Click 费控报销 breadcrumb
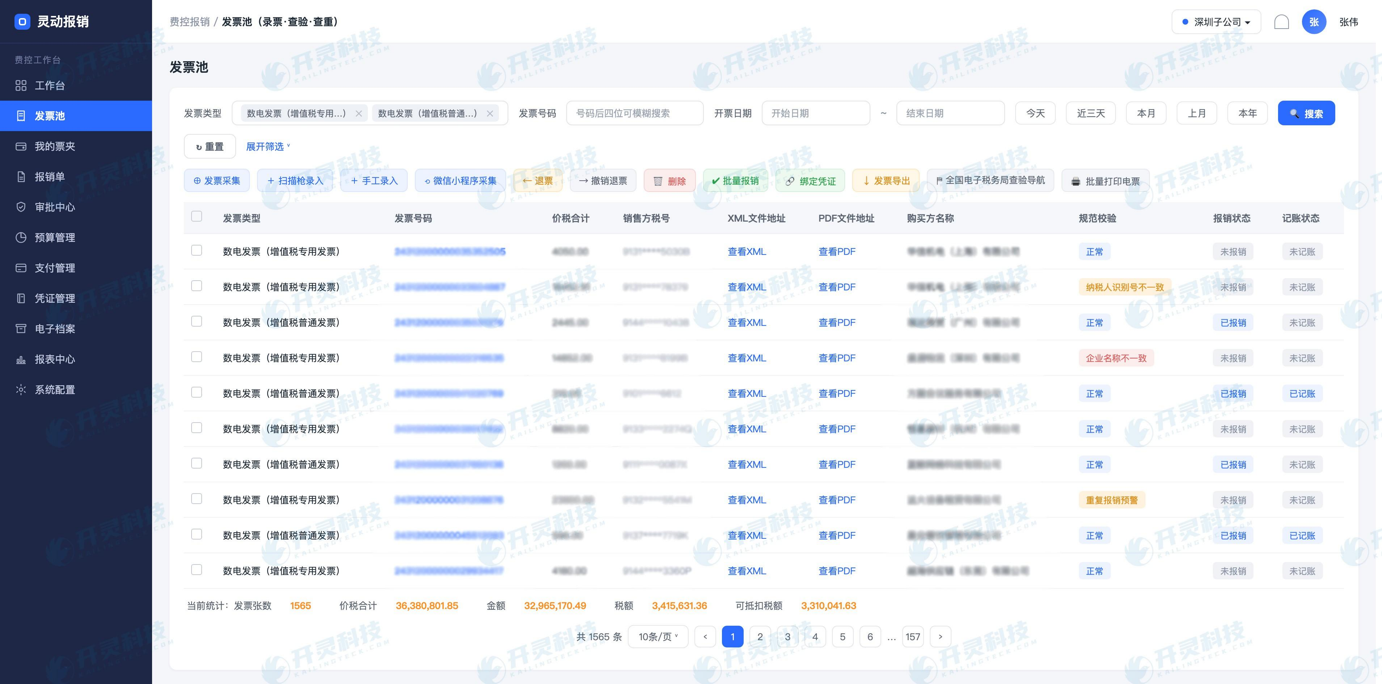The image size is (1382, 684). click(x=189, y=22)
